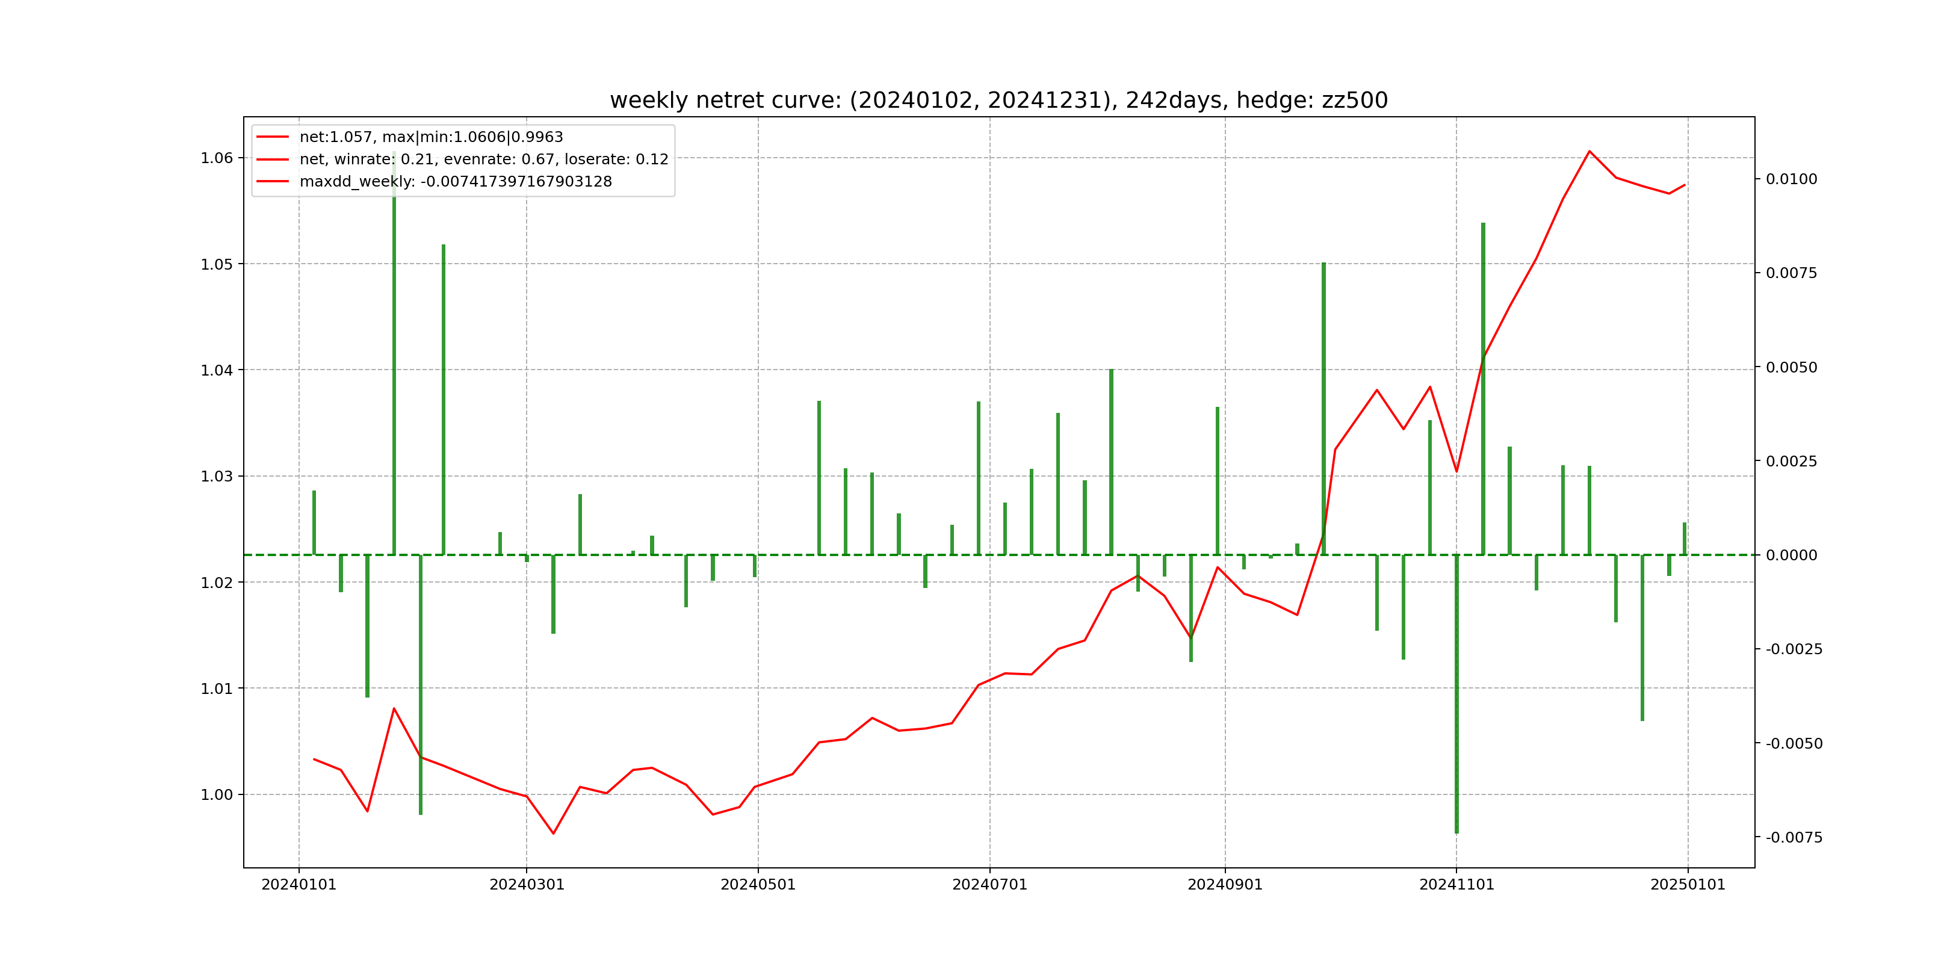
Task: Click the 20240501 x-axis tick label
Action: coord(758,885)
